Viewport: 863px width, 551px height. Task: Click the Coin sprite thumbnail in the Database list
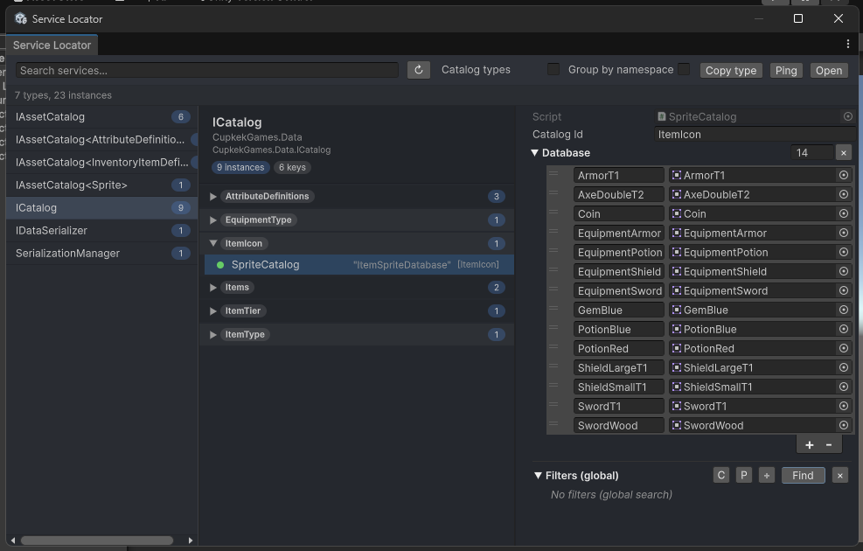(675, 213)
